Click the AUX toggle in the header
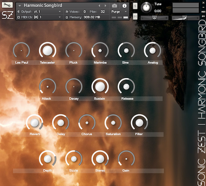206x186 pixels. (203, 12)
